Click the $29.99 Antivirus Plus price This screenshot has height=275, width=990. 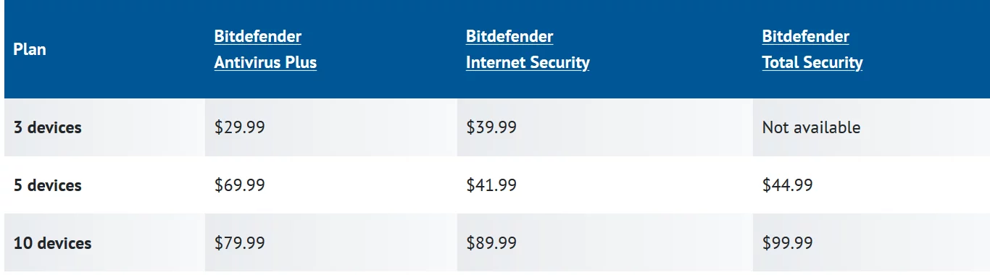[x=240, y=127]
